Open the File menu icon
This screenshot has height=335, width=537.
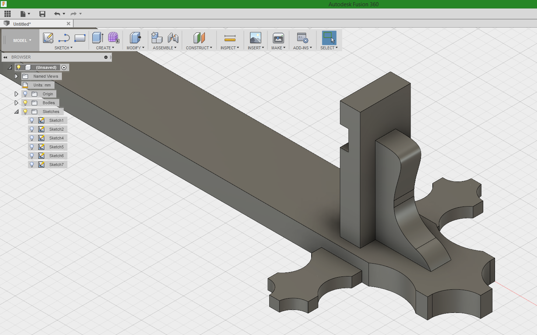pyautogui.click(x=23, y=14)
